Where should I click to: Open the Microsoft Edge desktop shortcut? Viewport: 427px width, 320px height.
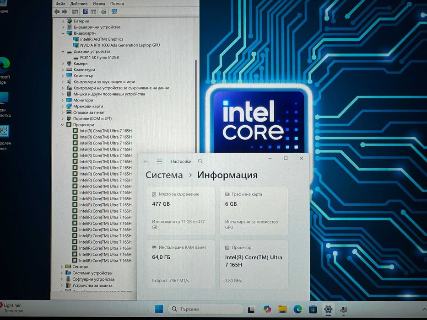point(5,71)
